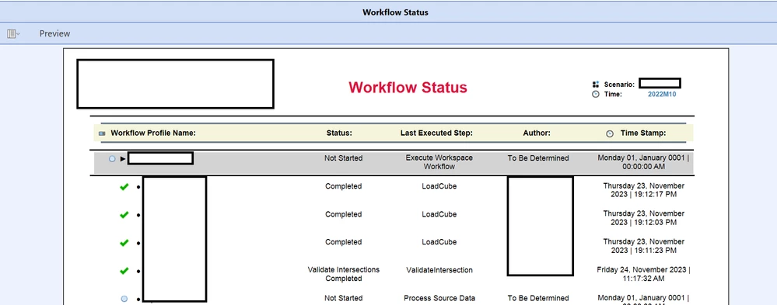Viewport: 777px width, 305px height.
Task: Click the Scenario icon in report header
Action: point(596,85)
